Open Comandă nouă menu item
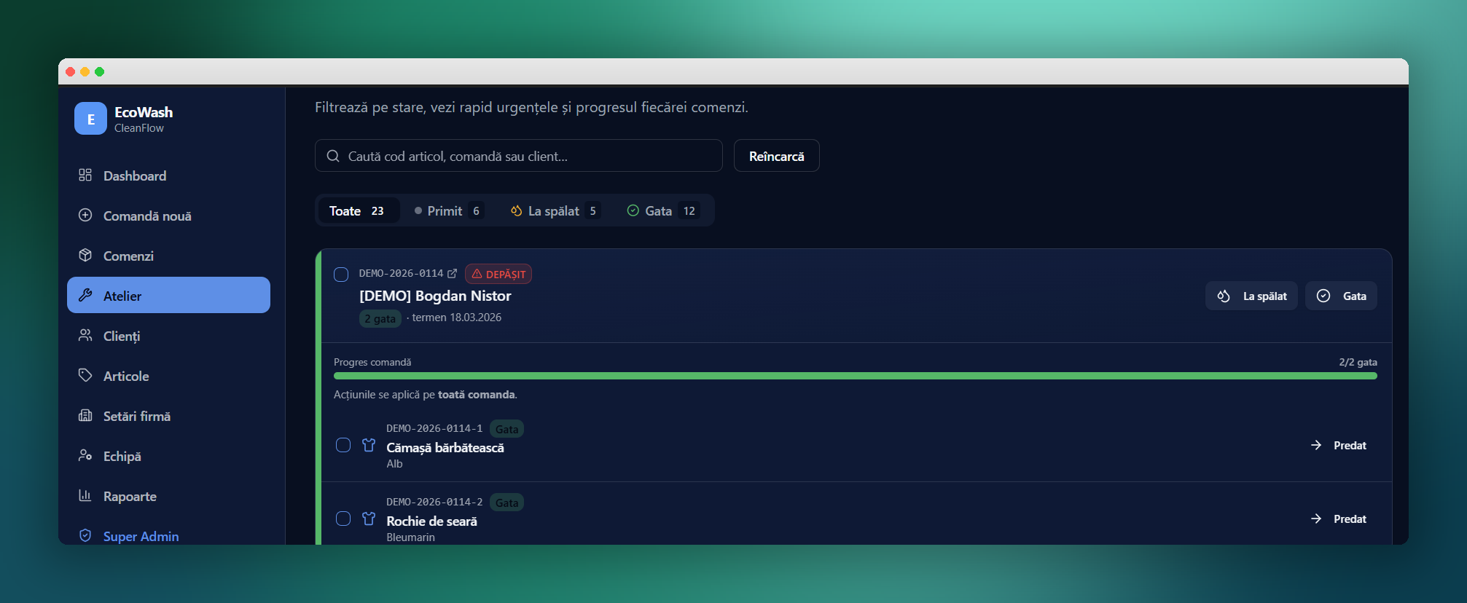1467x603 pixels. coord(168,216)
